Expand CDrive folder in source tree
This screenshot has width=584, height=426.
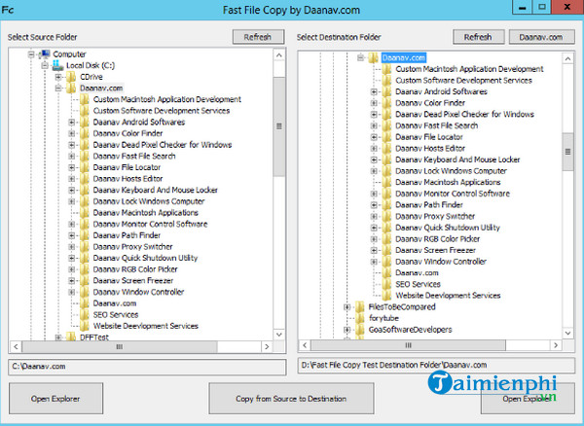[x=58, y=77]
